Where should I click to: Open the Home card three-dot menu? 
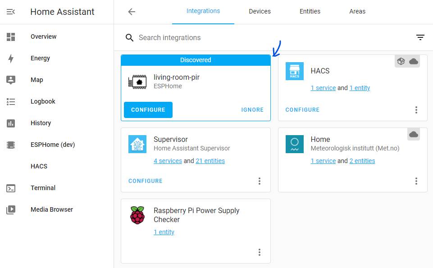click(x=416, y=181)
